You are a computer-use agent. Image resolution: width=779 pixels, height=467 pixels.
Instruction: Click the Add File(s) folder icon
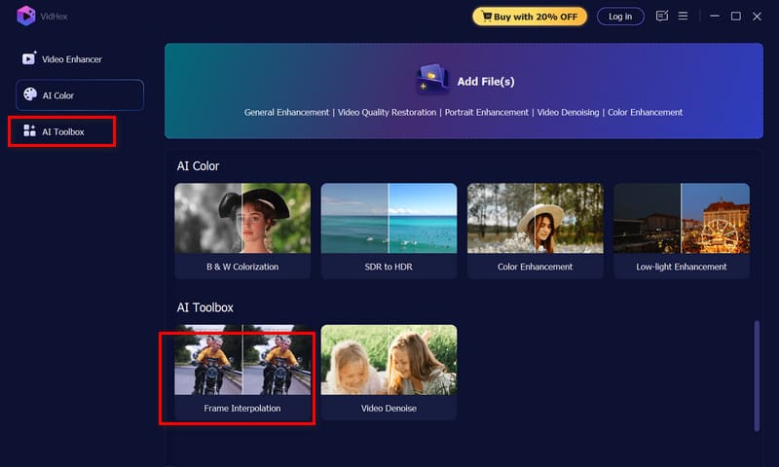point(432,80)
